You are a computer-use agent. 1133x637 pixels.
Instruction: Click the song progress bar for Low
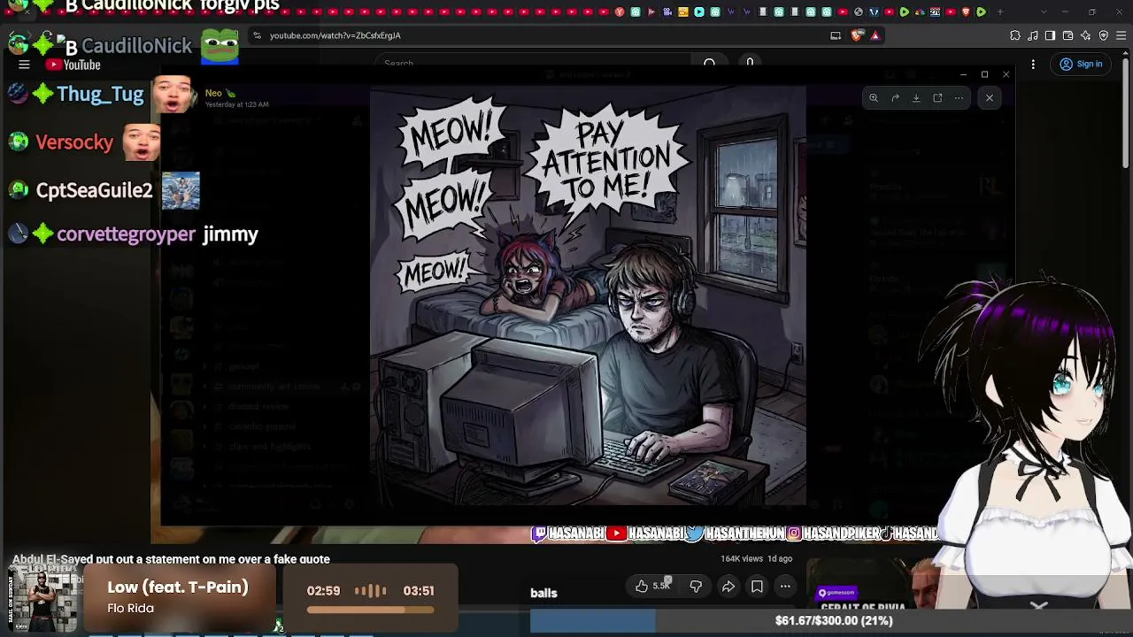[x=371, y=610]
